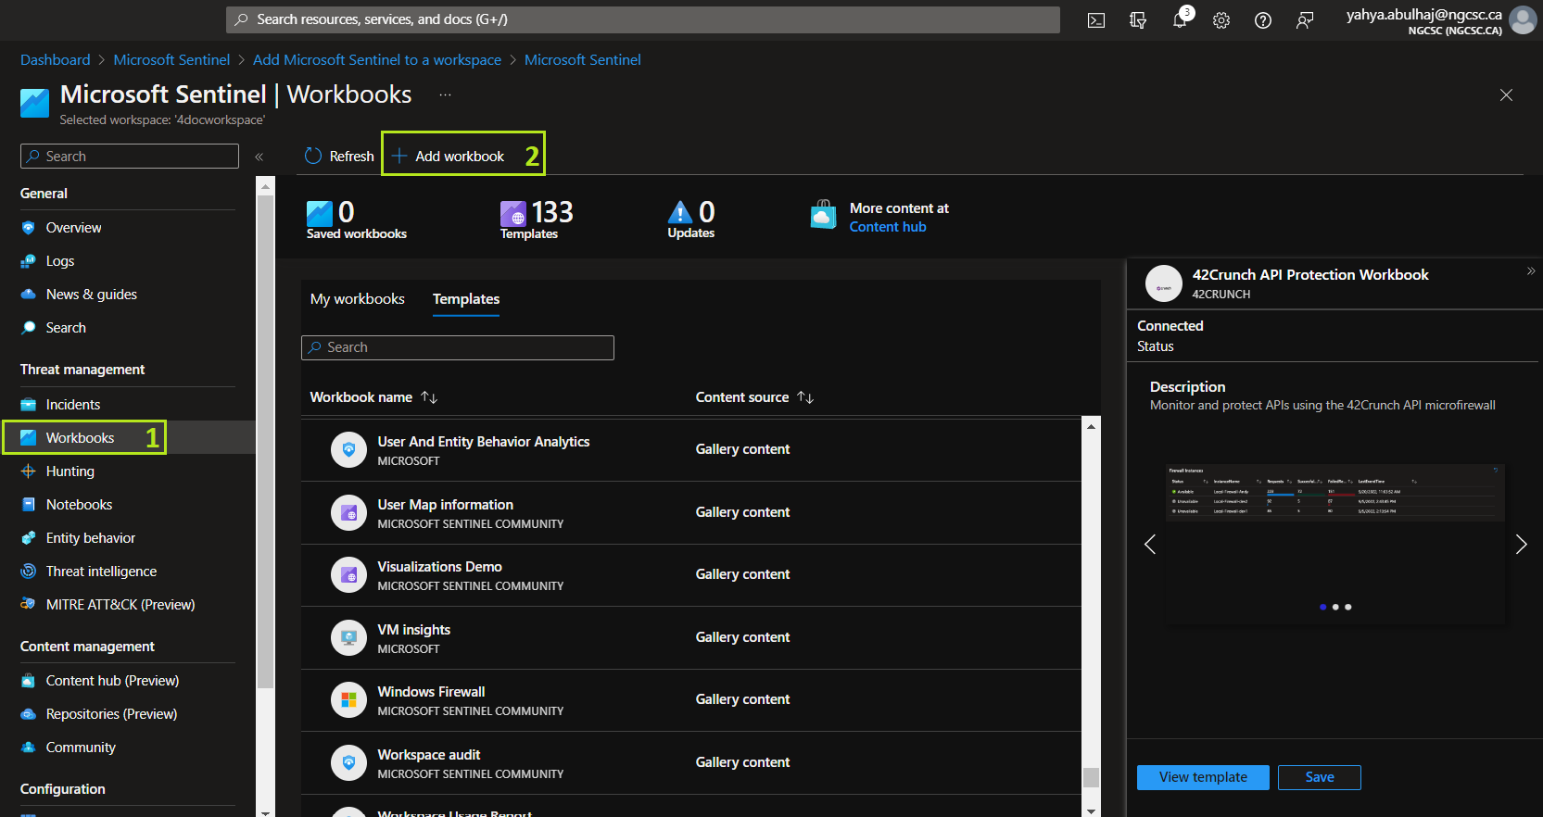Open the feedback icon in top bar
This screenshot has width=1543, height=817.
[1305, 20]
